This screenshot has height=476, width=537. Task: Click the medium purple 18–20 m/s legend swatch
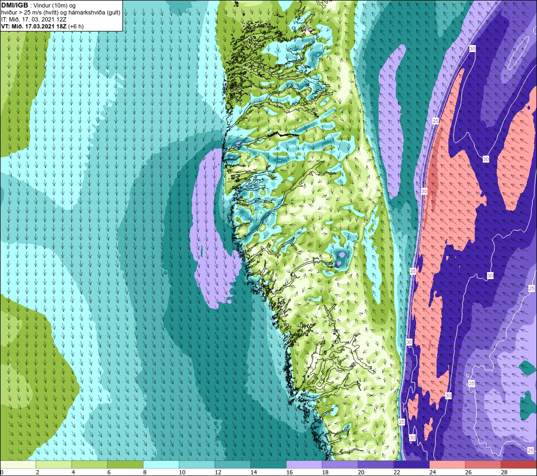tap(340, 465)
